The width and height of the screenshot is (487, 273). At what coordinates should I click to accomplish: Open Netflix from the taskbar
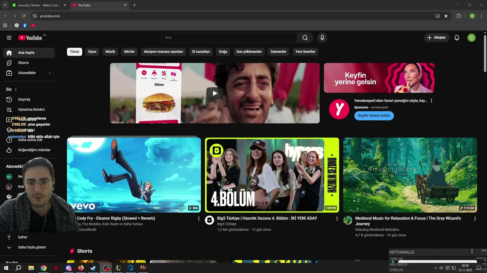click(x=56, y=268)
